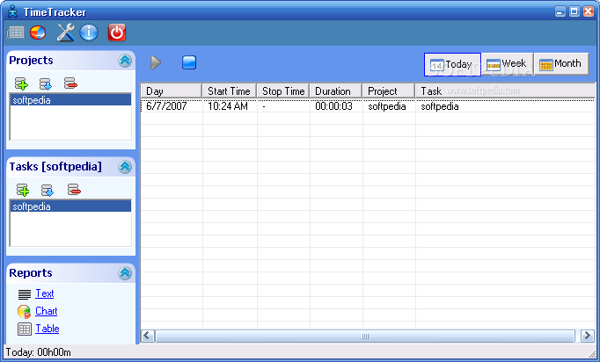Click the right arrow of the horizontal scrollbar

[587, 336]
